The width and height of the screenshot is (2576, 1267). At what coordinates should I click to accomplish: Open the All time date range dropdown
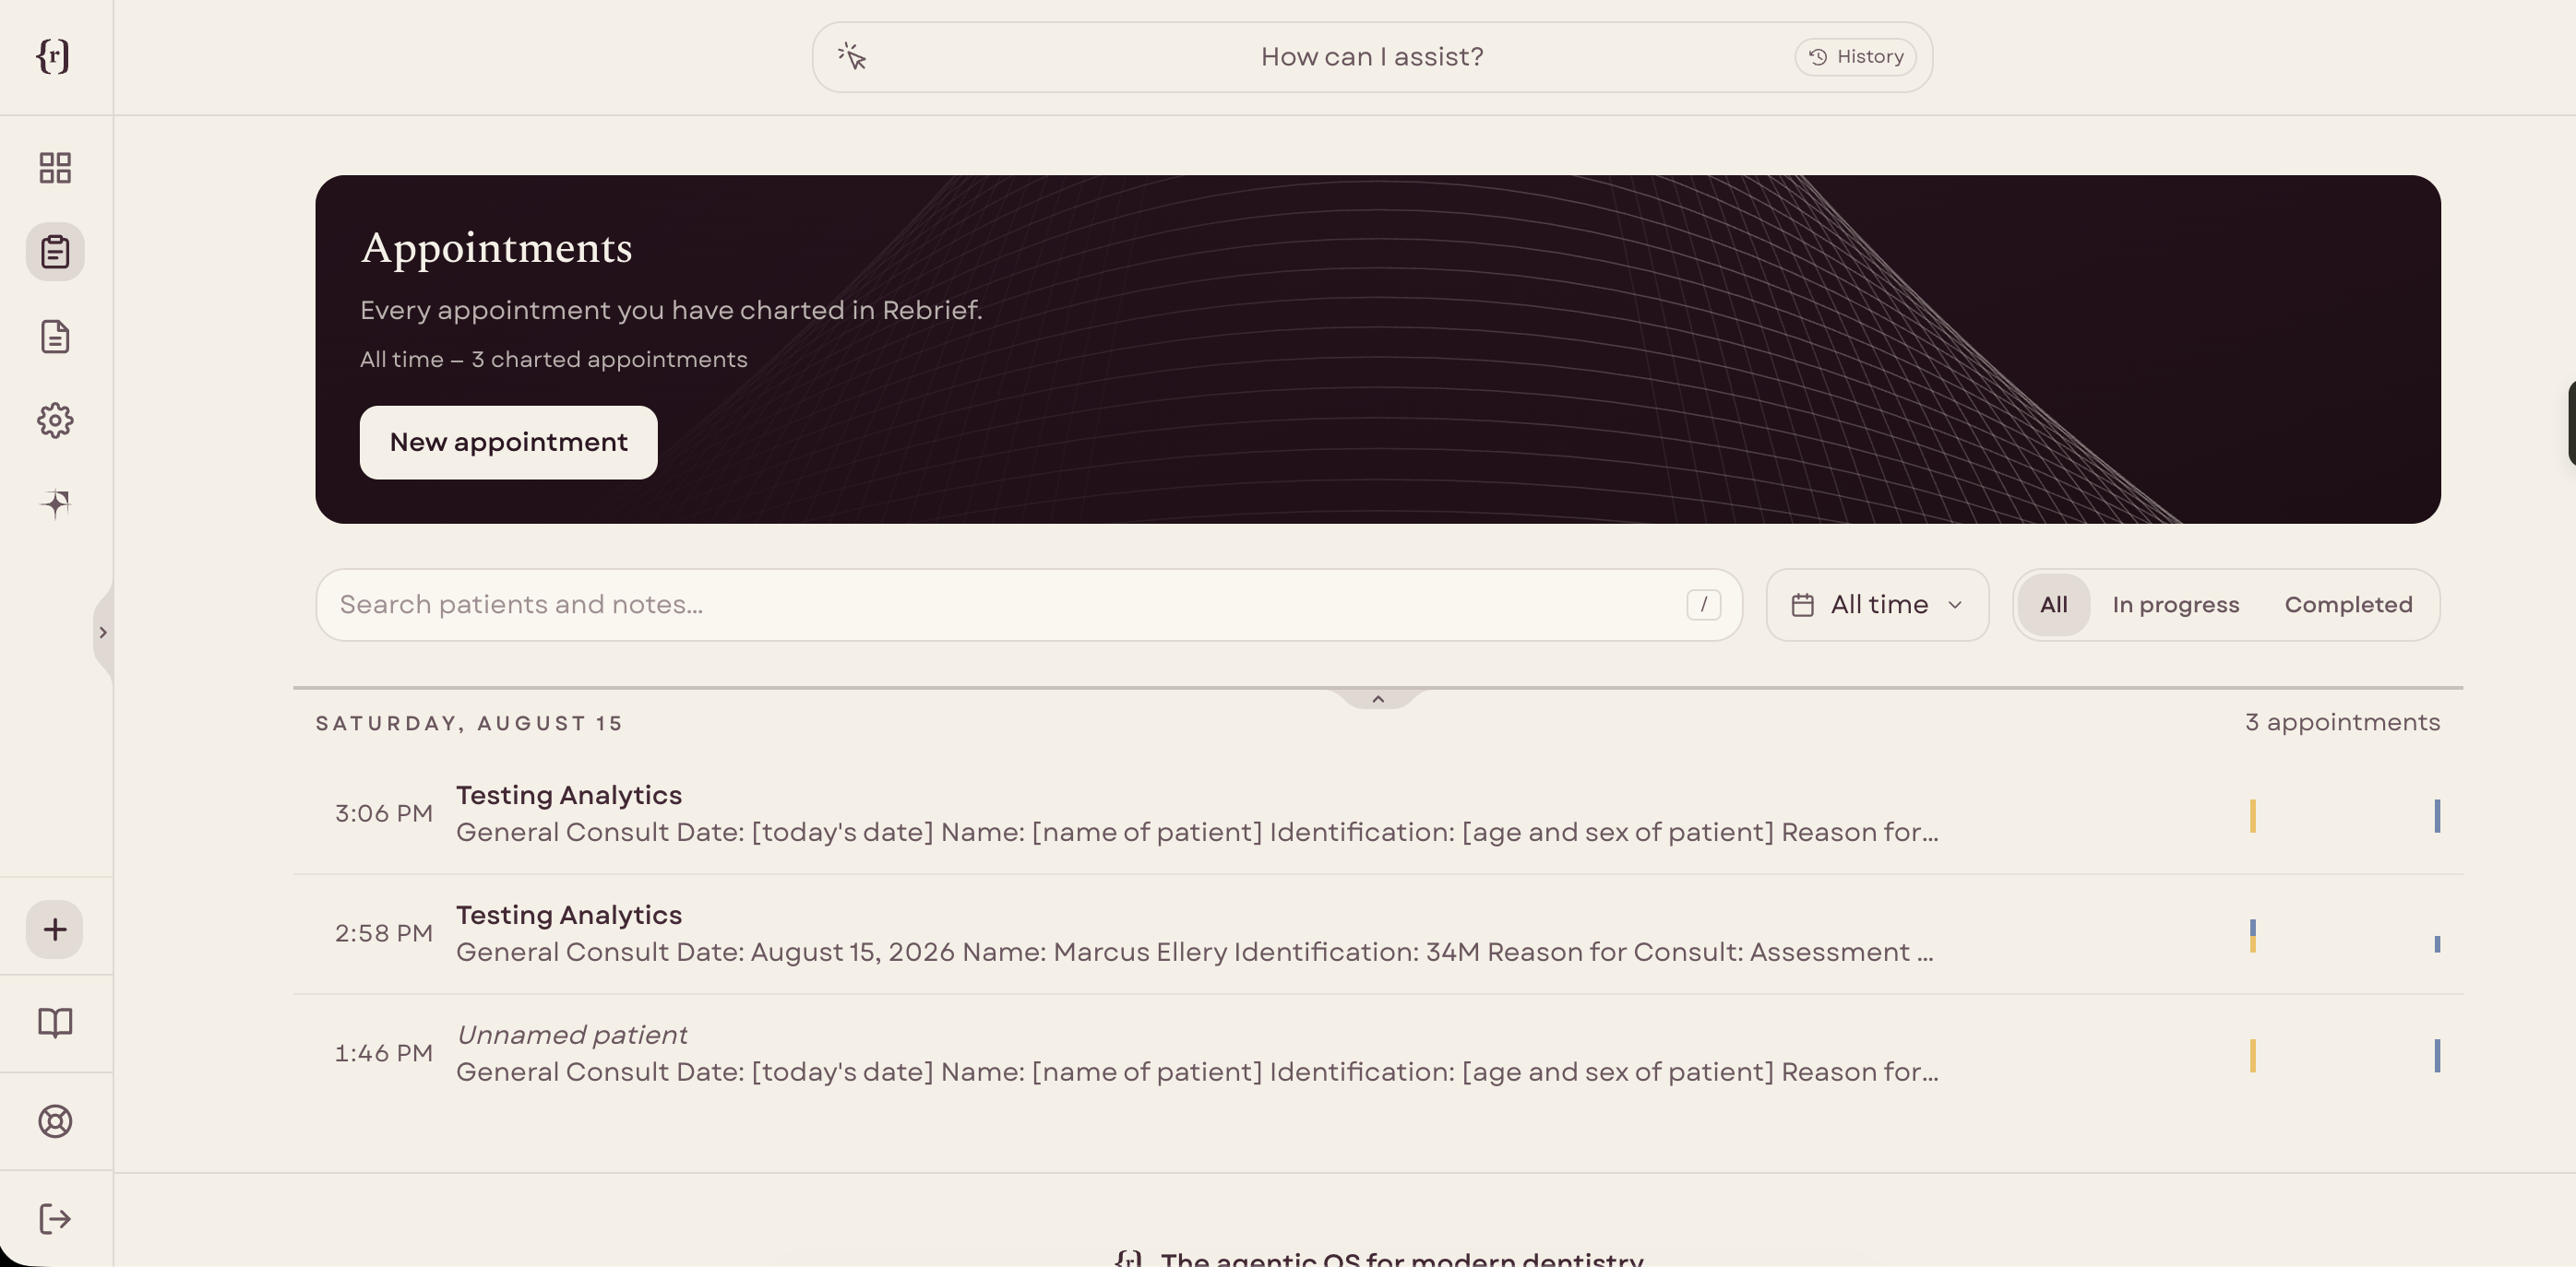[1877, 605]
